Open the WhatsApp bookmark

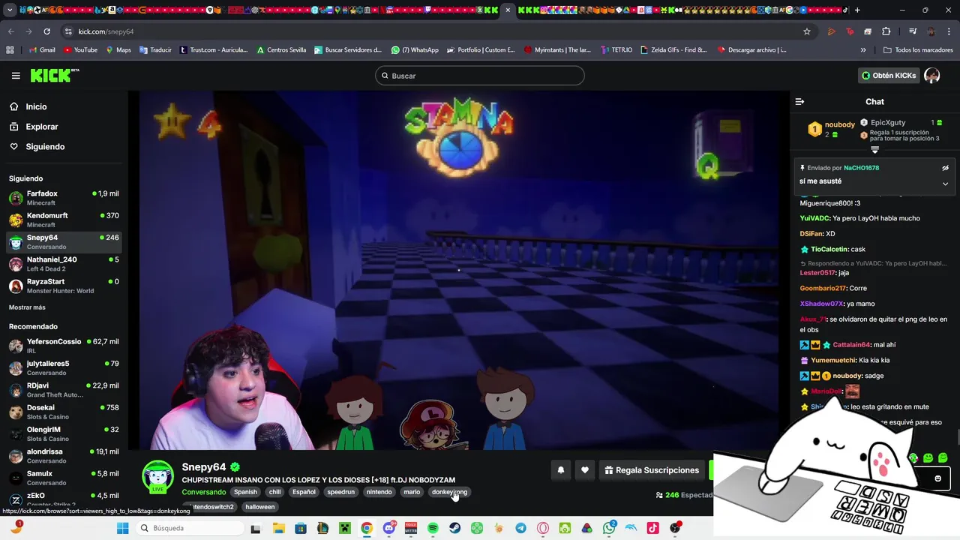[x=415, y=50]
